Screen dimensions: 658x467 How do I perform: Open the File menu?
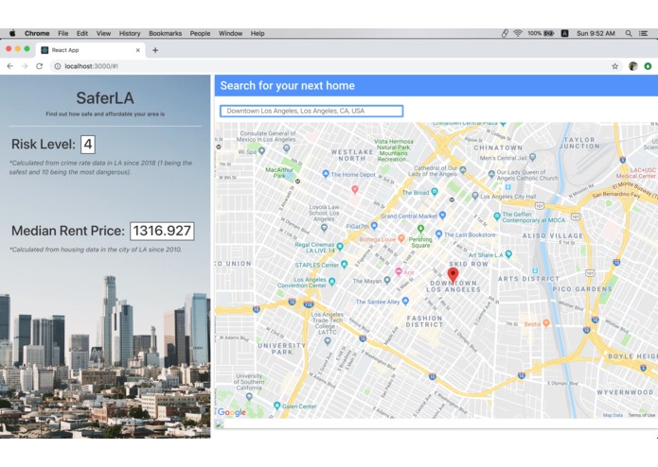click(62, 33)
